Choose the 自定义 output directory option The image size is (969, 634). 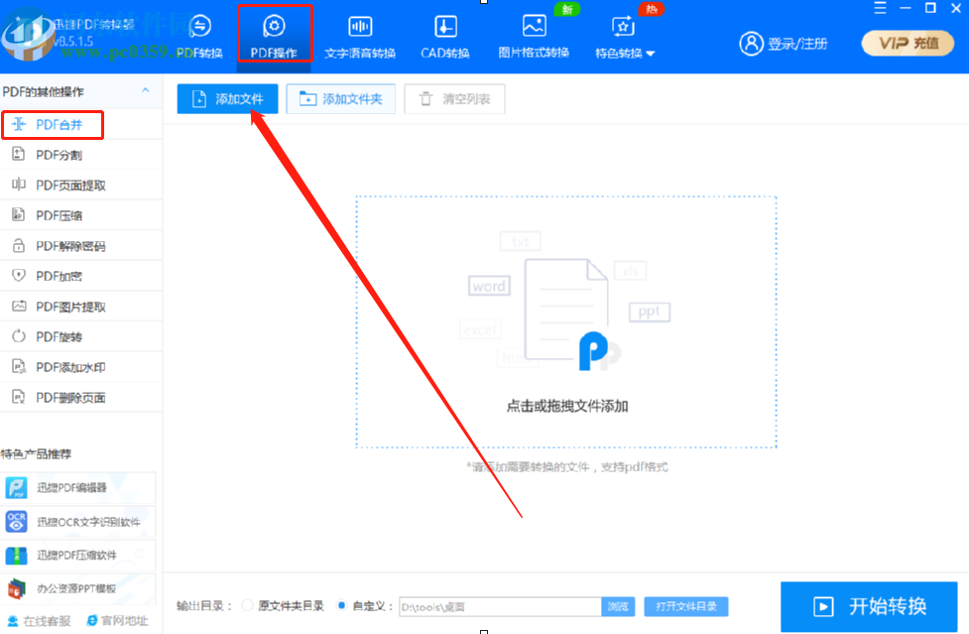[352, 605]
